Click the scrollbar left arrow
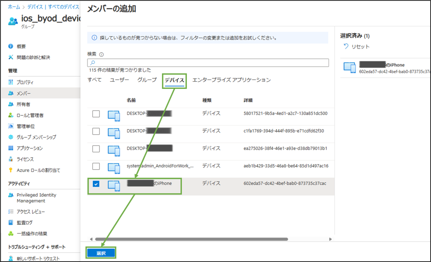431x262 pixels. [x=91, y=239]
